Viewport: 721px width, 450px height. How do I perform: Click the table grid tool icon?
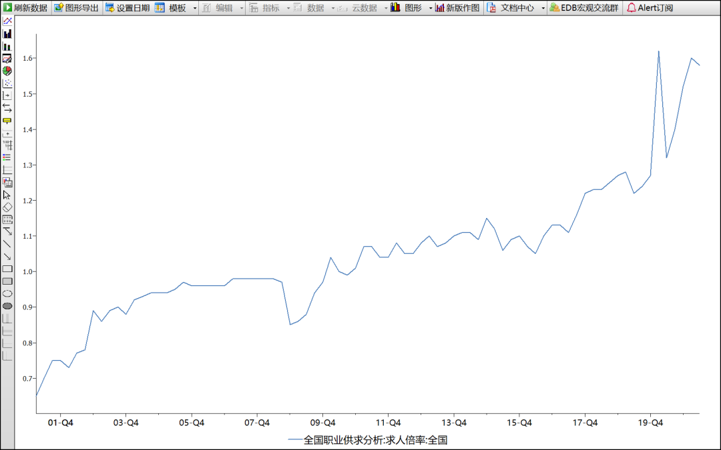[7, 219]
